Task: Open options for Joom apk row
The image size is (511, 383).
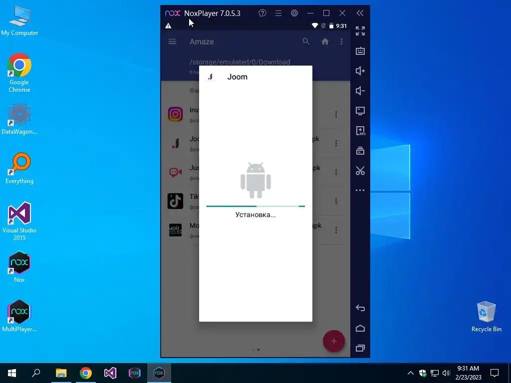Action: tap(336, 143)
